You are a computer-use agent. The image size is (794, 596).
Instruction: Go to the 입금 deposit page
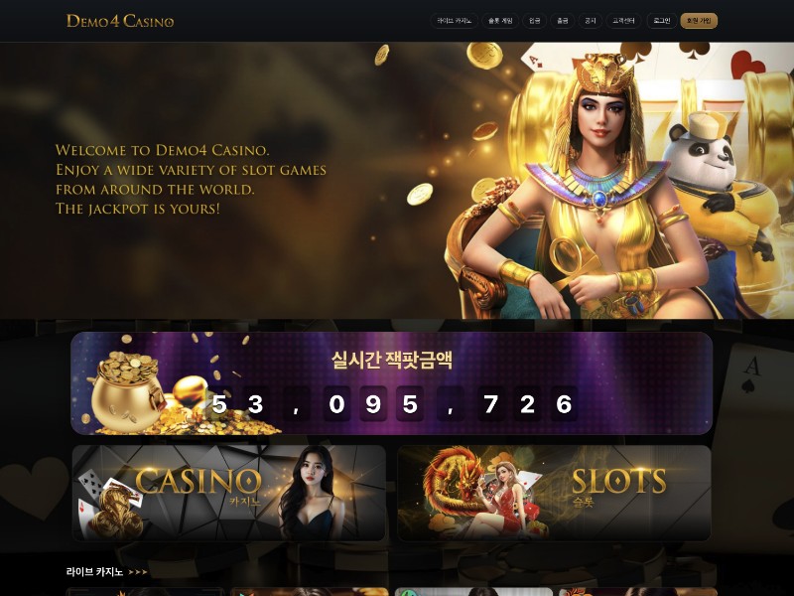click(534, 21)
